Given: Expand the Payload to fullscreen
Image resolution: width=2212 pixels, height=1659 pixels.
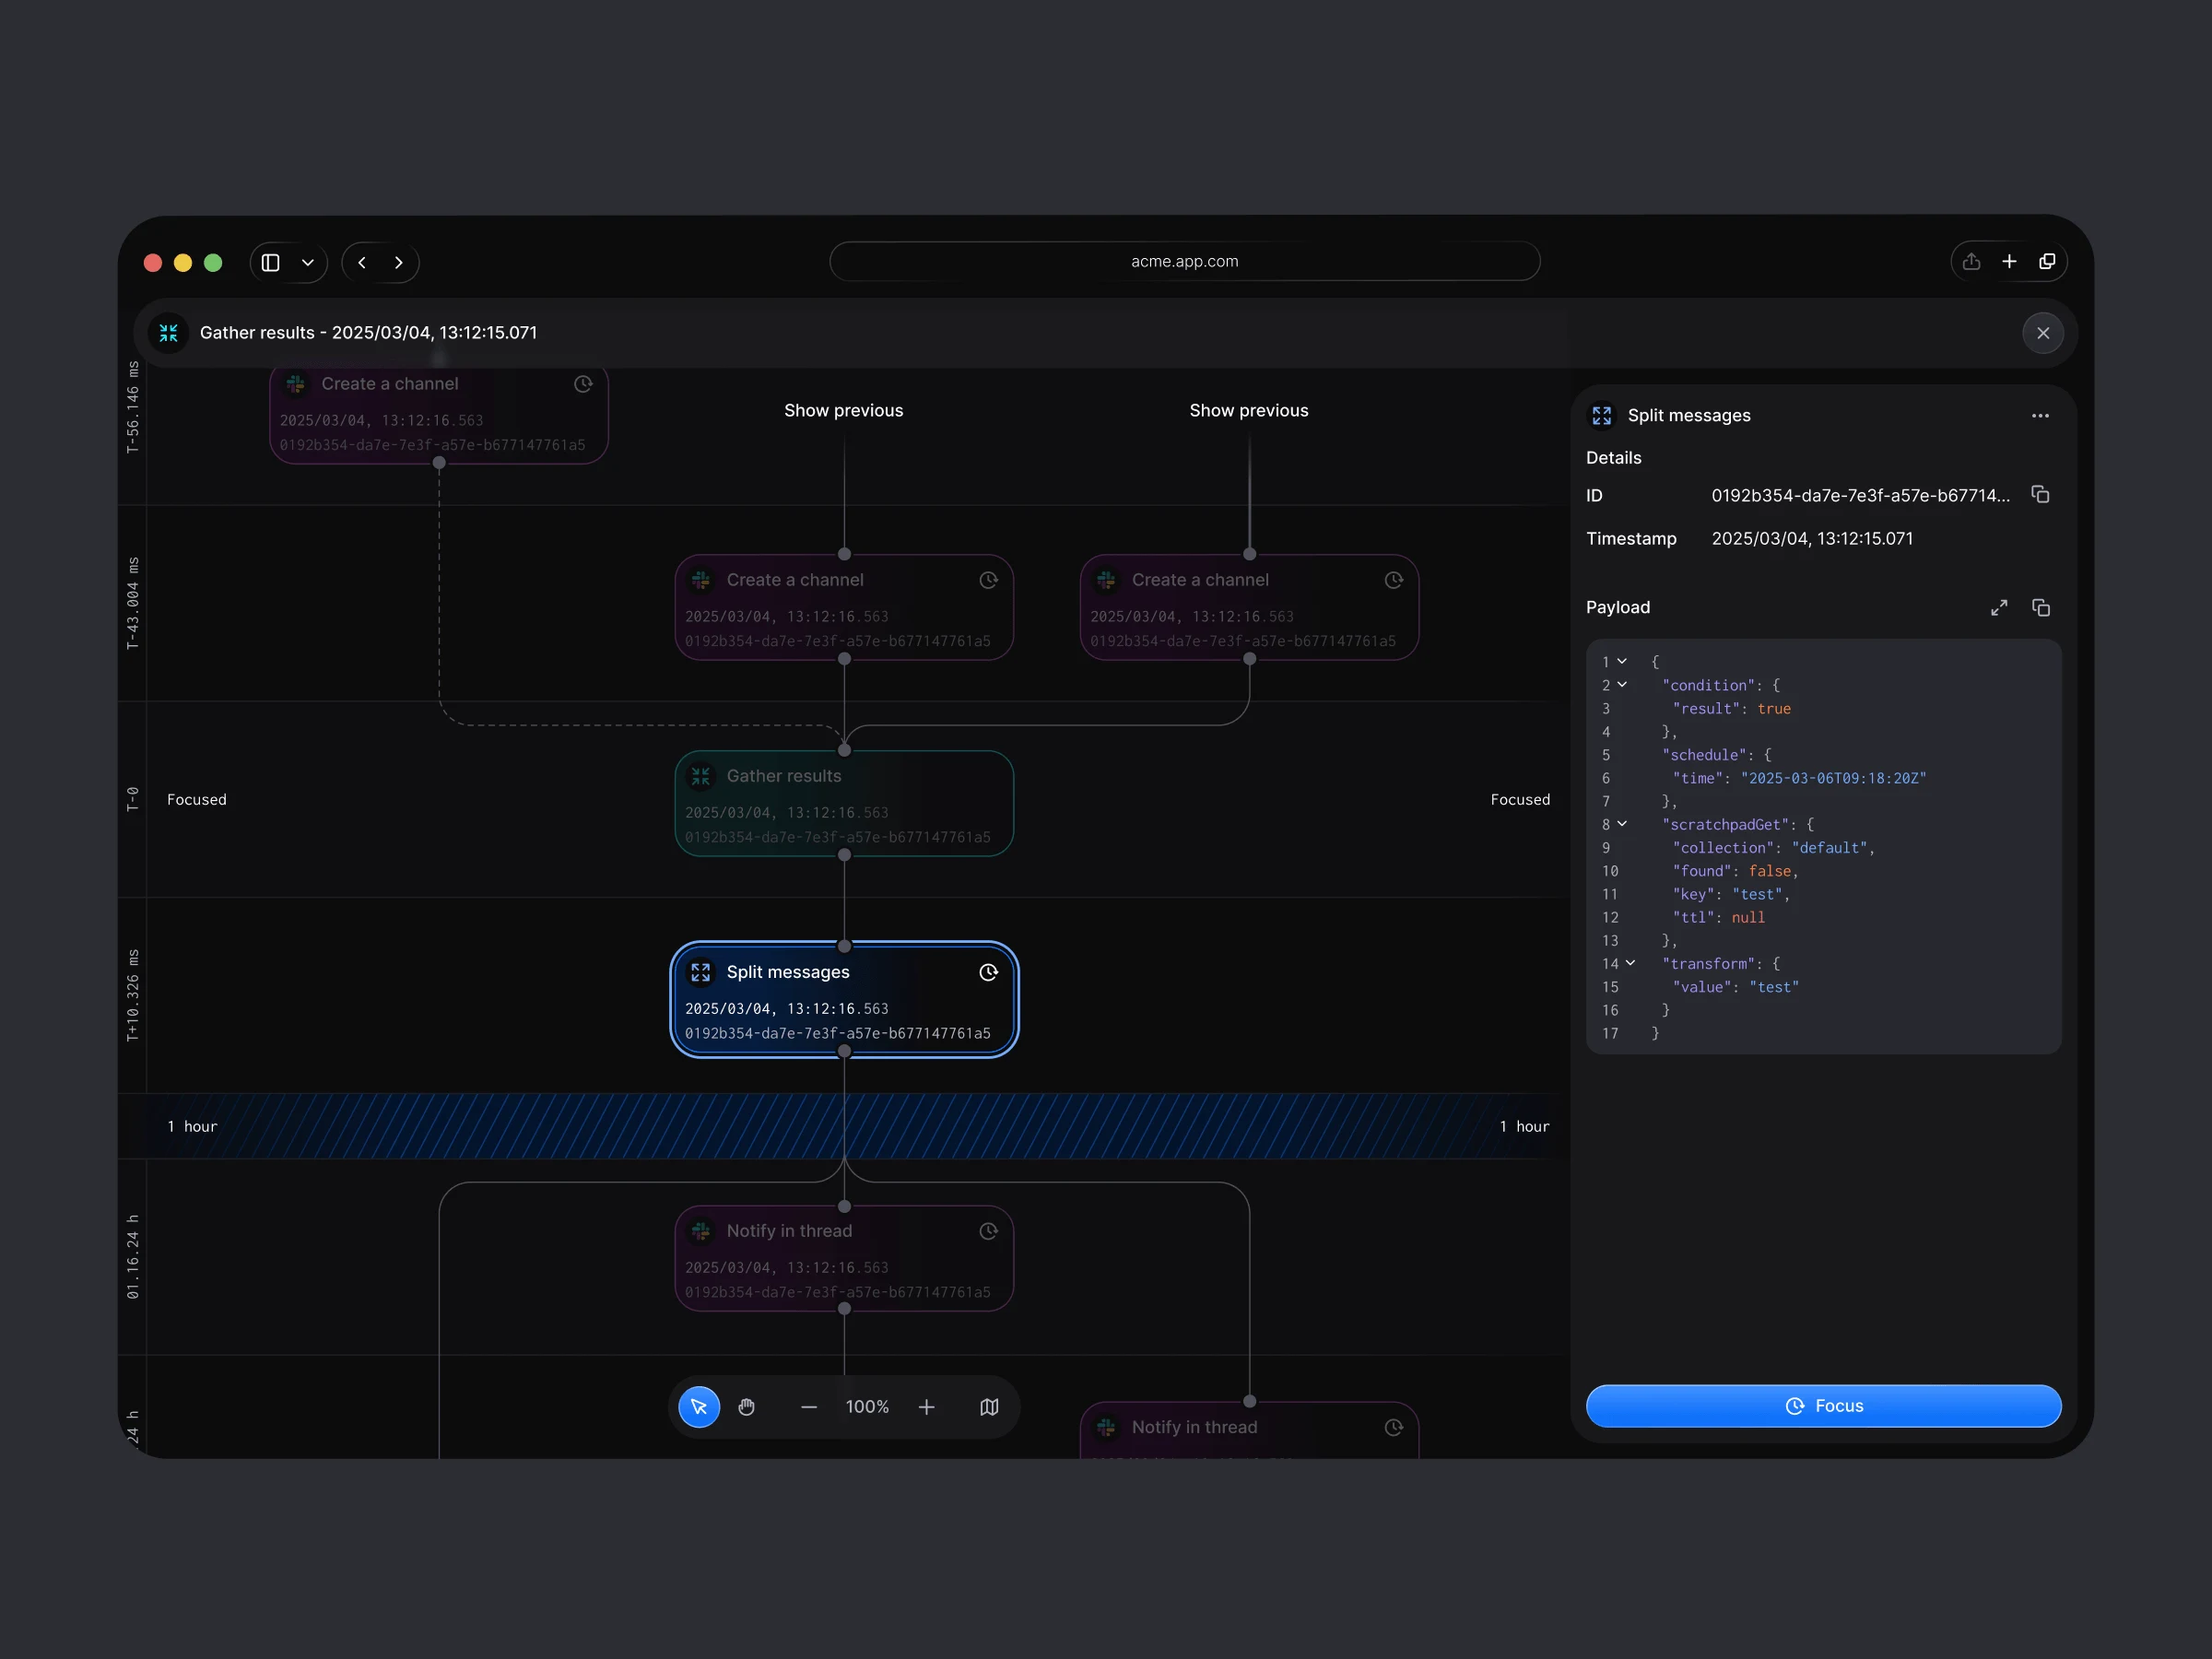Looking at the screenshot, I should [x=1999, y=608].
